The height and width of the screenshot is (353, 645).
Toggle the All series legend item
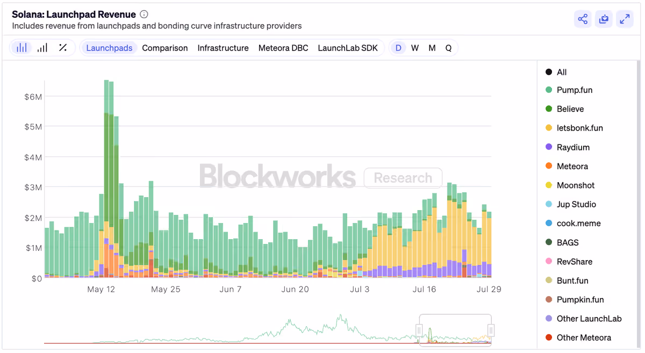pos(556,72)
